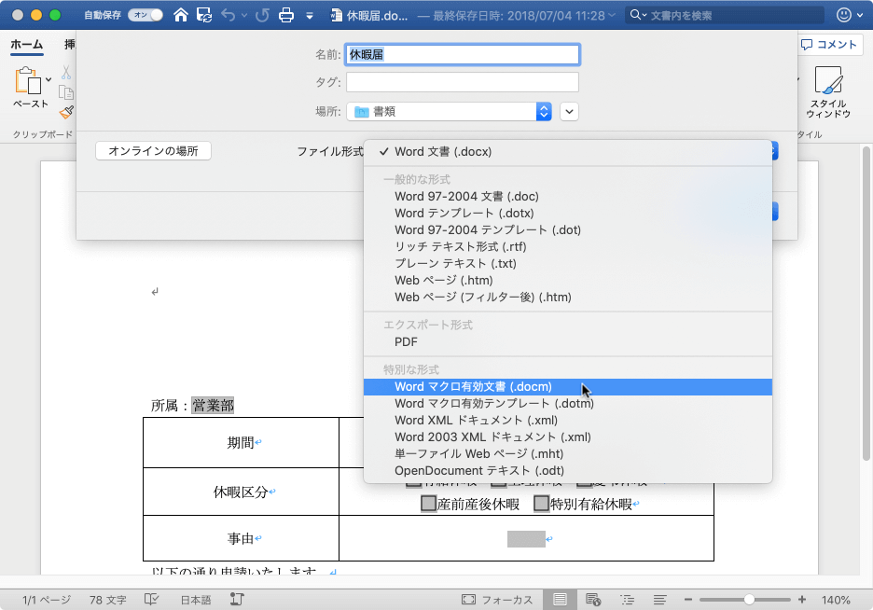Click the 日本語 language indicator
This screenshot has height=610, width=873.
(x=196, y=600)
